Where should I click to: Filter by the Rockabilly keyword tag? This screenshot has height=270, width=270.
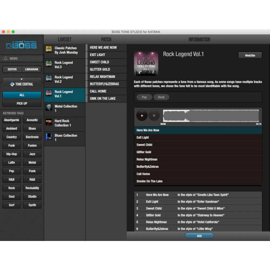pos(32,188)
